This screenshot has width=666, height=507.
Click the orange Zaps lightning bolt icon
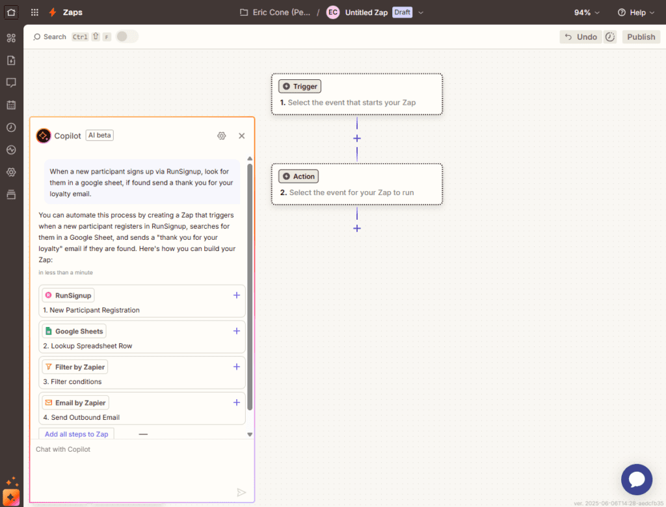click(x=53, y=12)
